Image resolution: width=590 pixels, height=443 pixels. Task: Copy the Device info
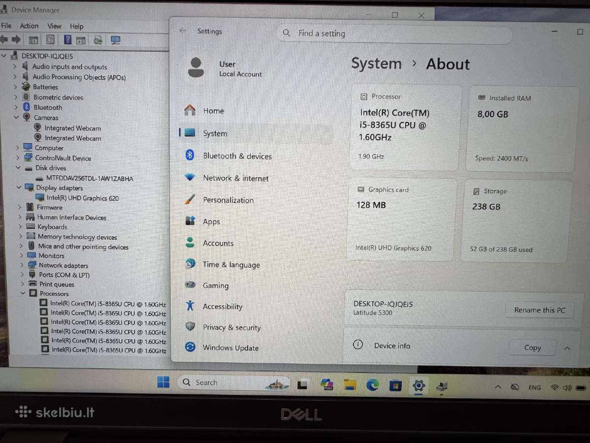532,348
